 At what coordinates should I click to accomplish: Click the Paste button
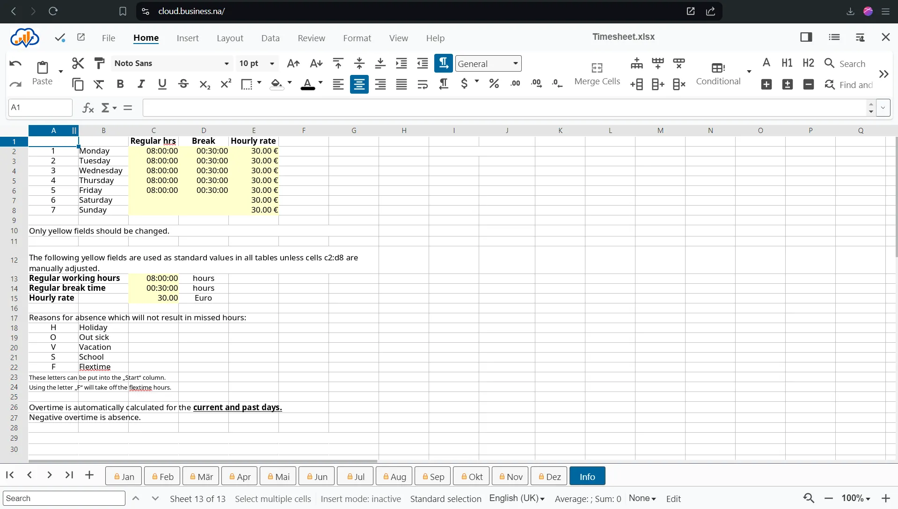pyautogui.click(x=42, y=73)
